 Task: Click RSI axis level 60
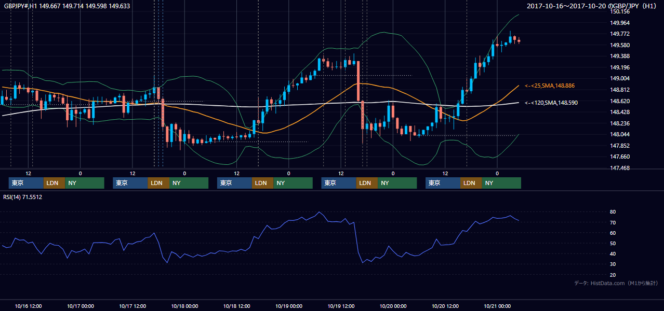[x=613, y=233]
